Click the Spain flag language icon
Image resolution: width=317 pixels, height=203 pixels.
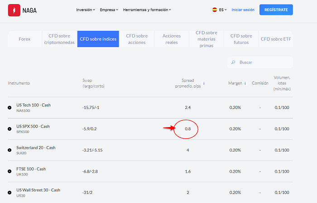tap(215, 9)
